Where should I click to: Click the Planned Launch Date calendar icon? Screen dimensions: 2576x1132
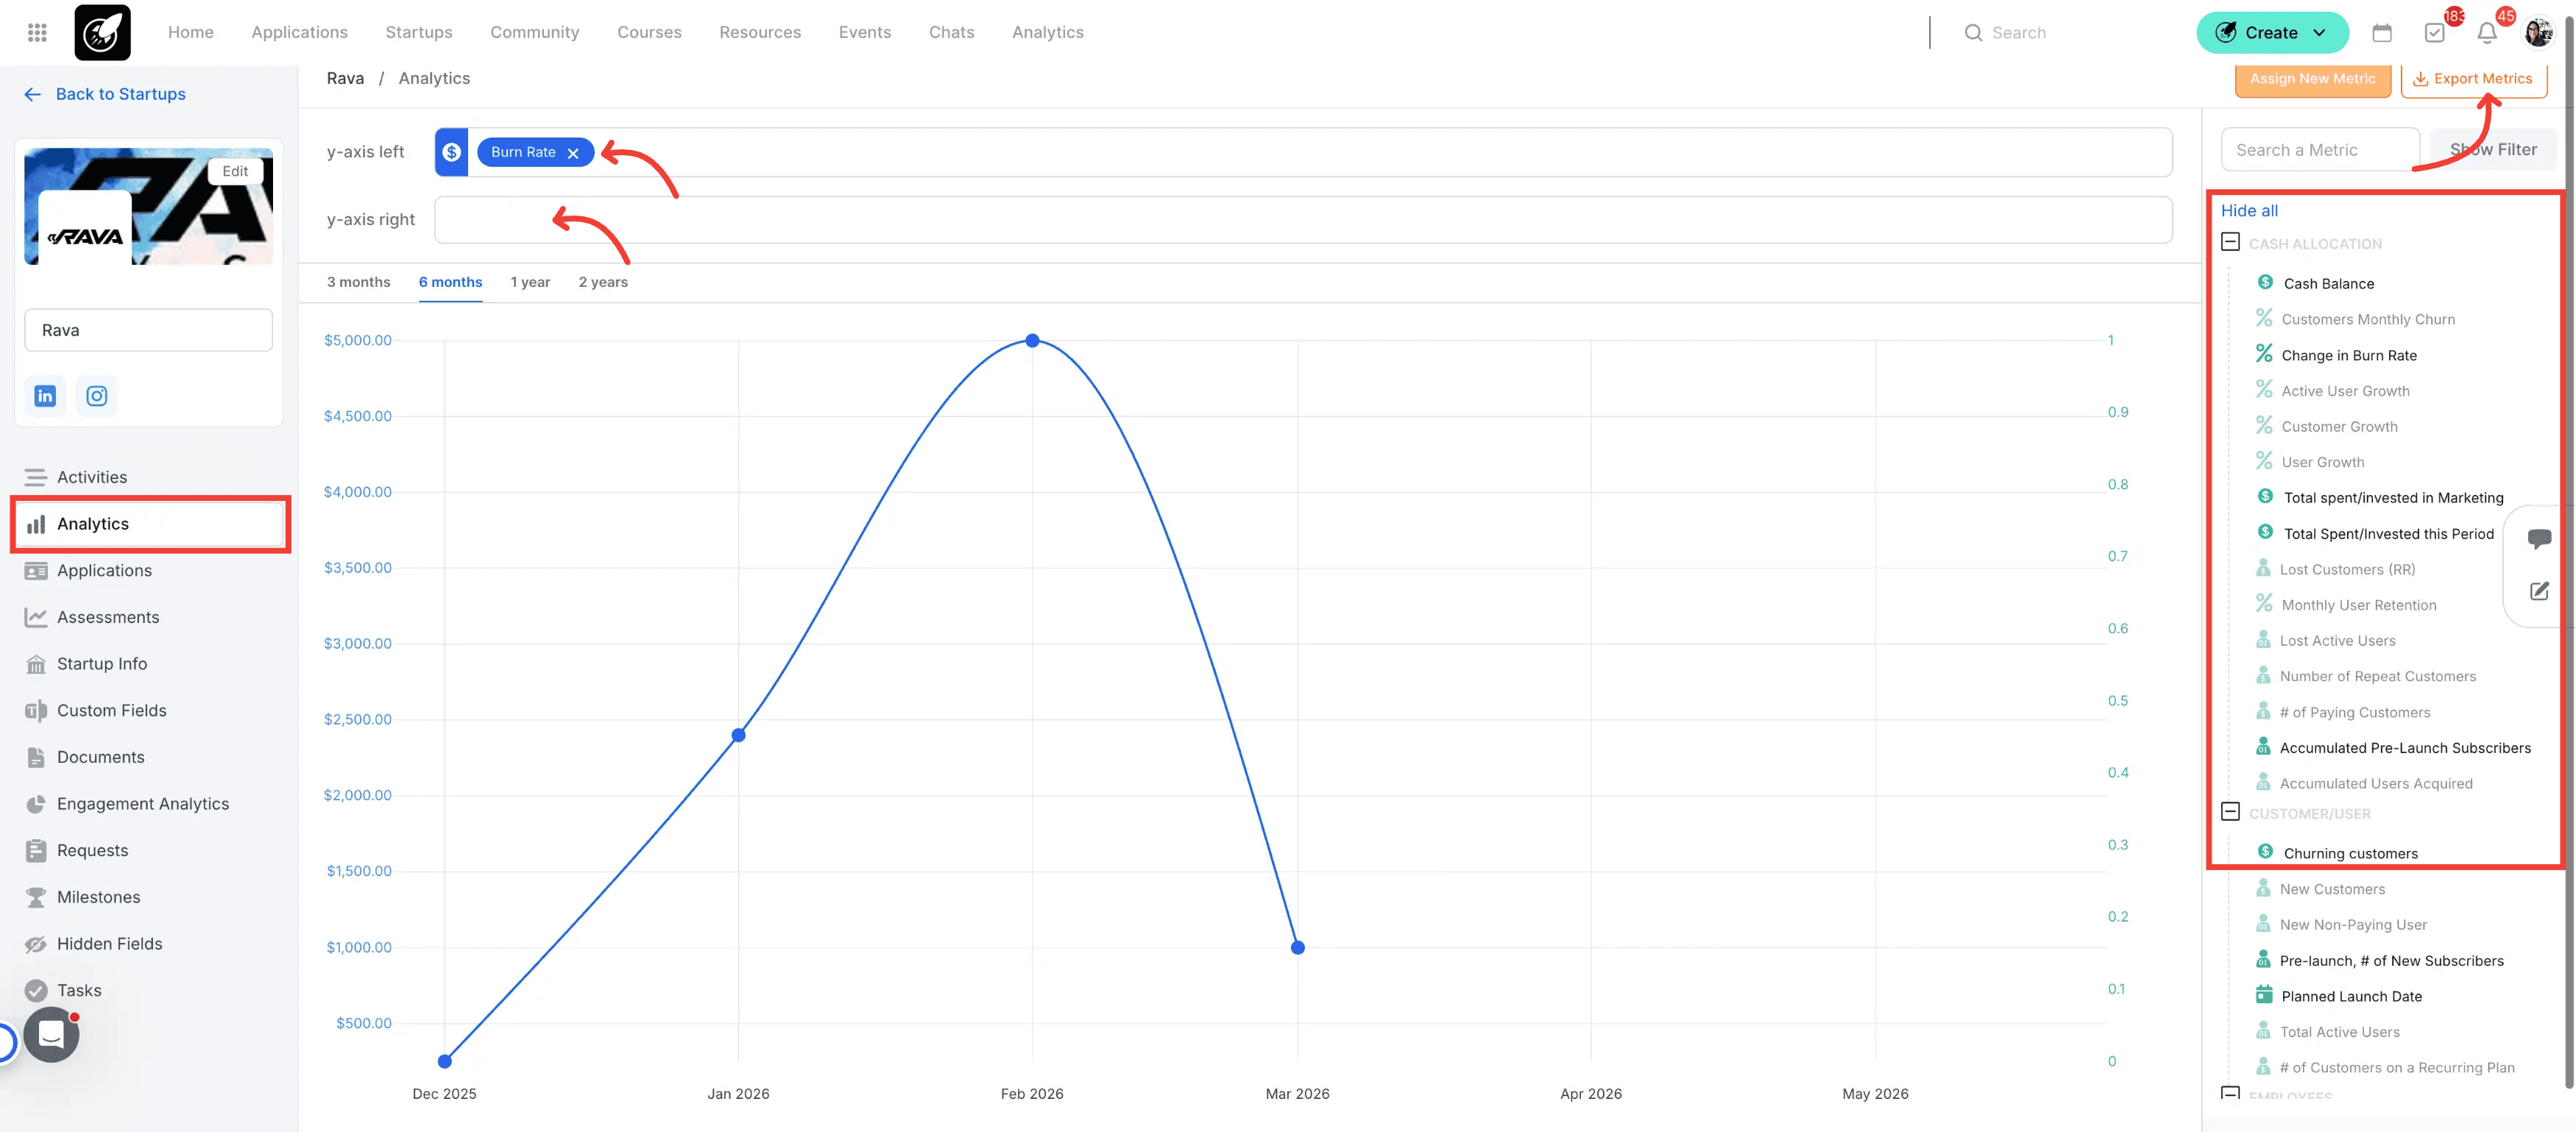(x=2264, y=995)
